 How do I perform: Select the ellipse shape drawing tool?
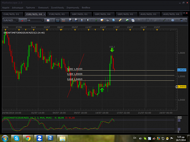tap(173, 20)
